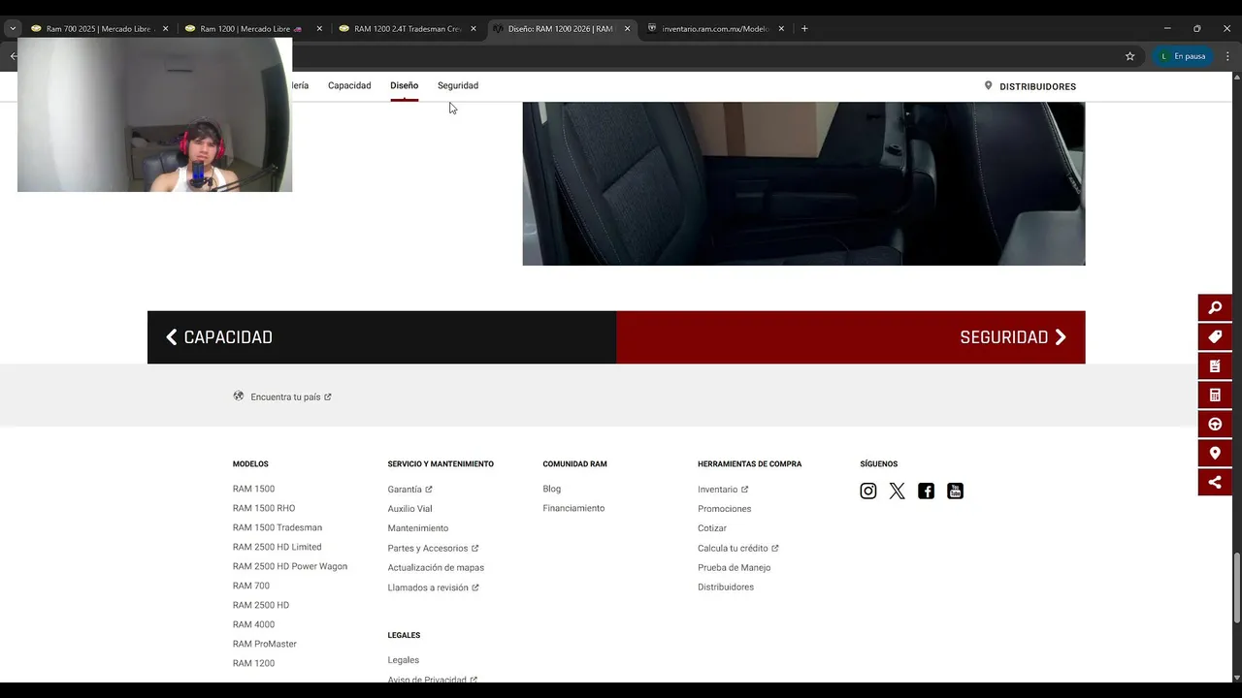Screen dimensions: 1242x698
Task: Open Promociones footer link
Action: click(725, 509)
